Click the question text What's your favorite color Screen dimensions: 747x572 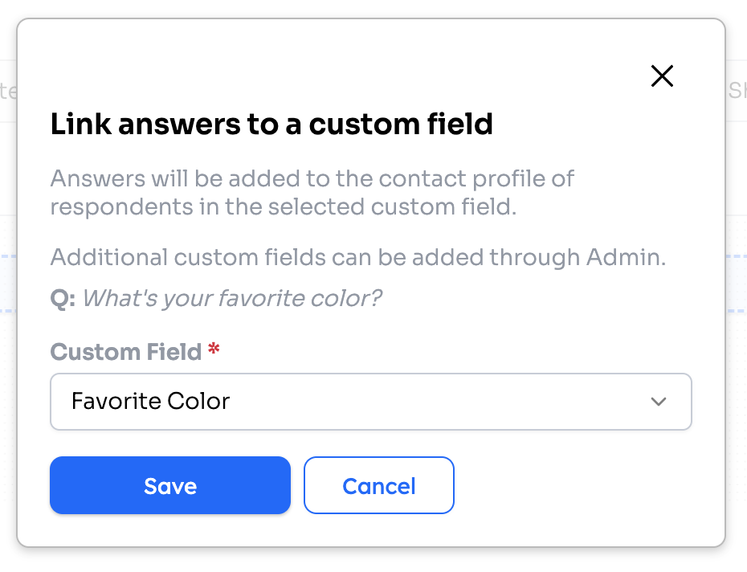point(232,298)
